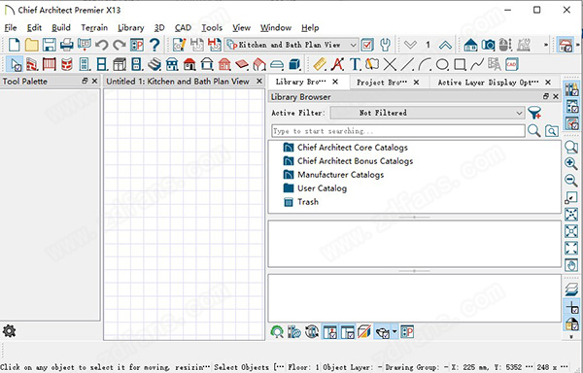This screenshot has height=373, width=583.
Task: Toggle the library preview pane button
Action: [x=329, y=332]
